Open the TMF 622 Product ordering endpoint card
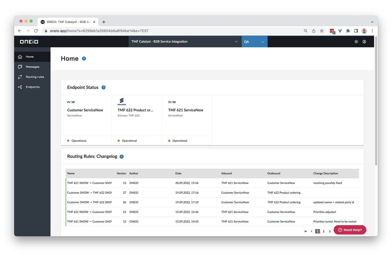Image resolution: width=392 pixels, height=261 pixels. tap(136, 120)
